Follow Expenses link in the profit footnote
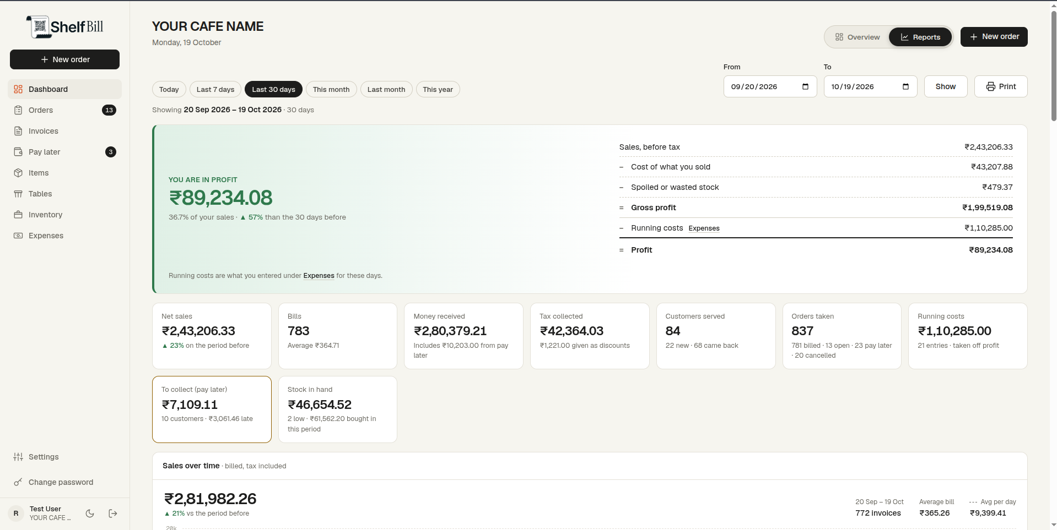This screenshot has height=530, width=1057. [x=319, y=276]
